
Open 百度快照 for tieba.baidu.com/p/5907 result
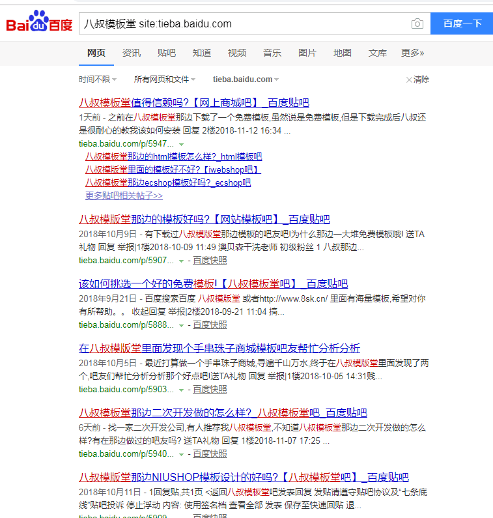[x=210, y=261]
